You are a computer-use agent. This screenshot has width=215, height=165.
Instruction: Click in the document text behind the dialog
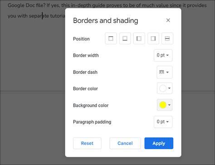(36, 16)
